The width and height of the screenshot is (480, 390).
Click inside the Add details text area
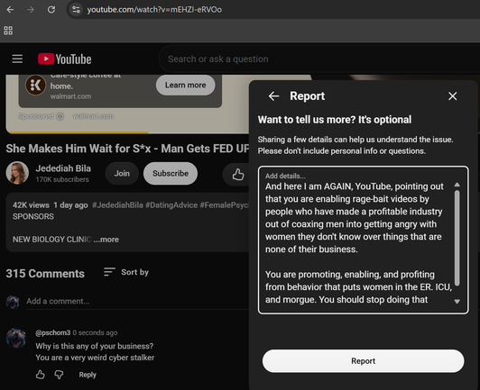pos(363,240)
